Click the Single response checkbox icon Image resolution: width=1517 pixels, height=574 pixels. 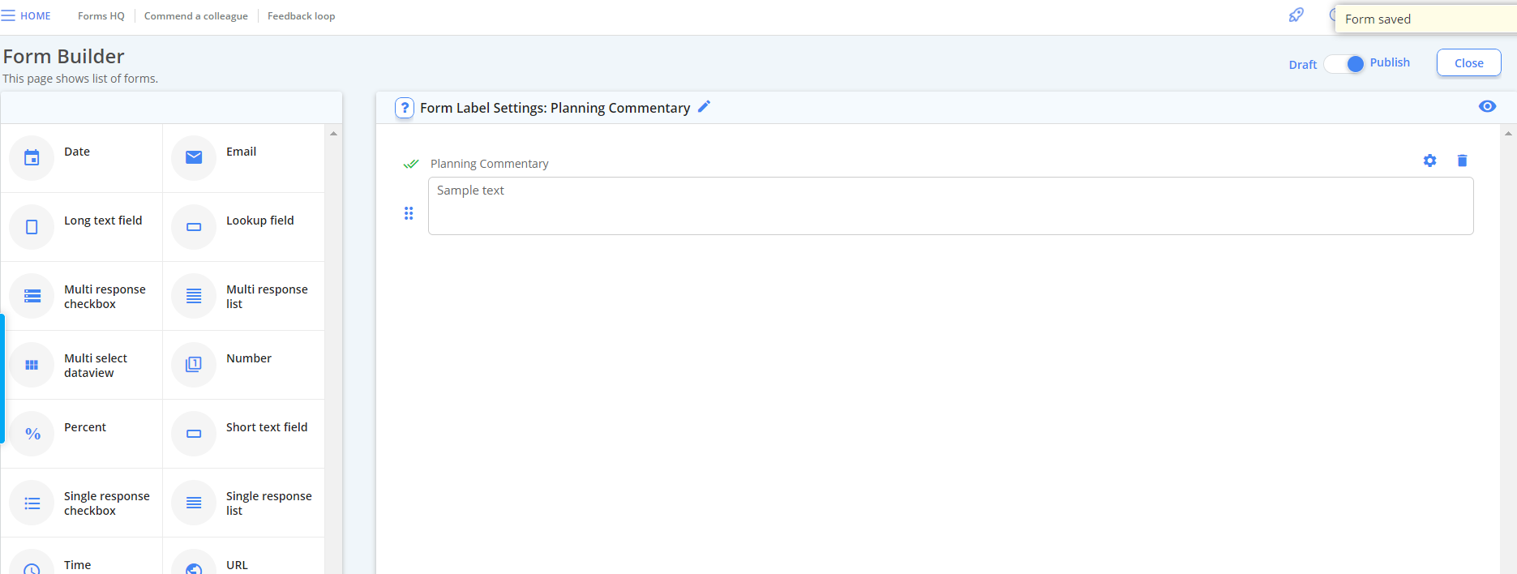click(x=32, y=503)
